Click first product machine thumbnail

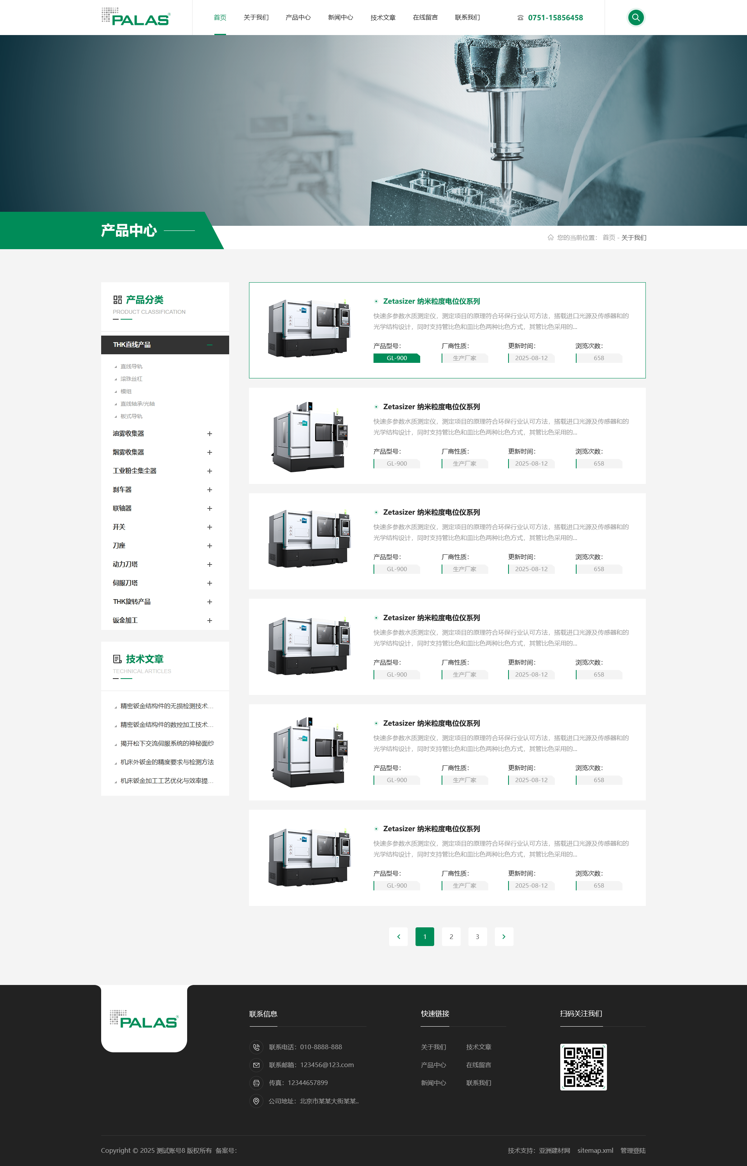(309, 328)
